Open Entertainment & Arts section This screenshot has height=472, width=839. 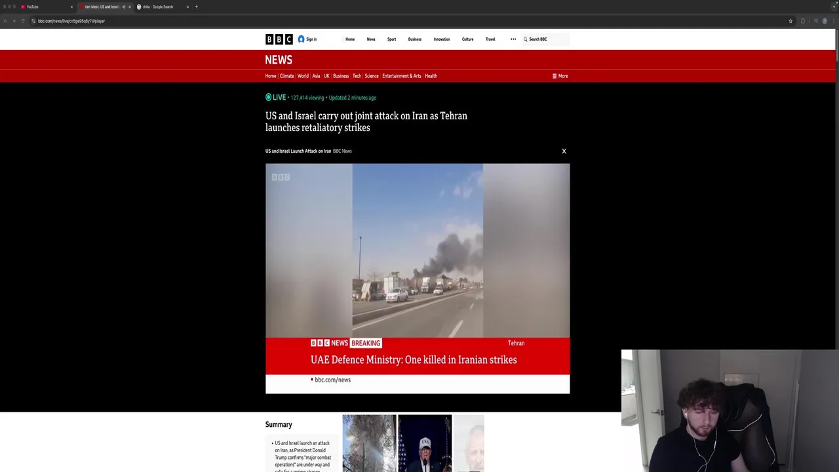pos(402,76)
